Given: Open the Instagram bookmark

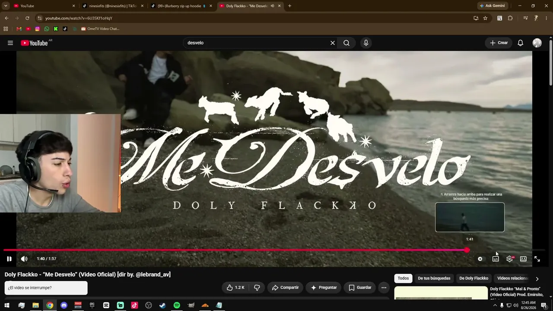Looking at the screenshot, I should pos(38,29).
